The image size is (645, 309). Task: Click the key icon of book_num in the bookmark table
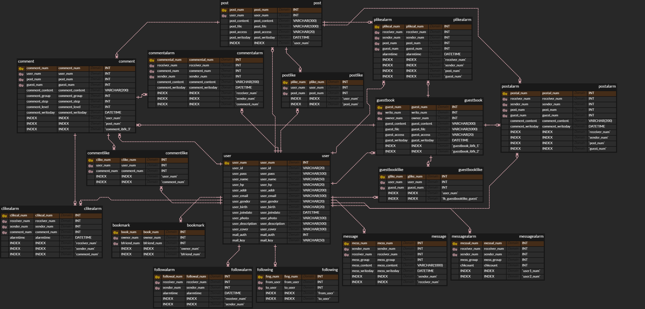pyautogui.click(x=116, y=232)
